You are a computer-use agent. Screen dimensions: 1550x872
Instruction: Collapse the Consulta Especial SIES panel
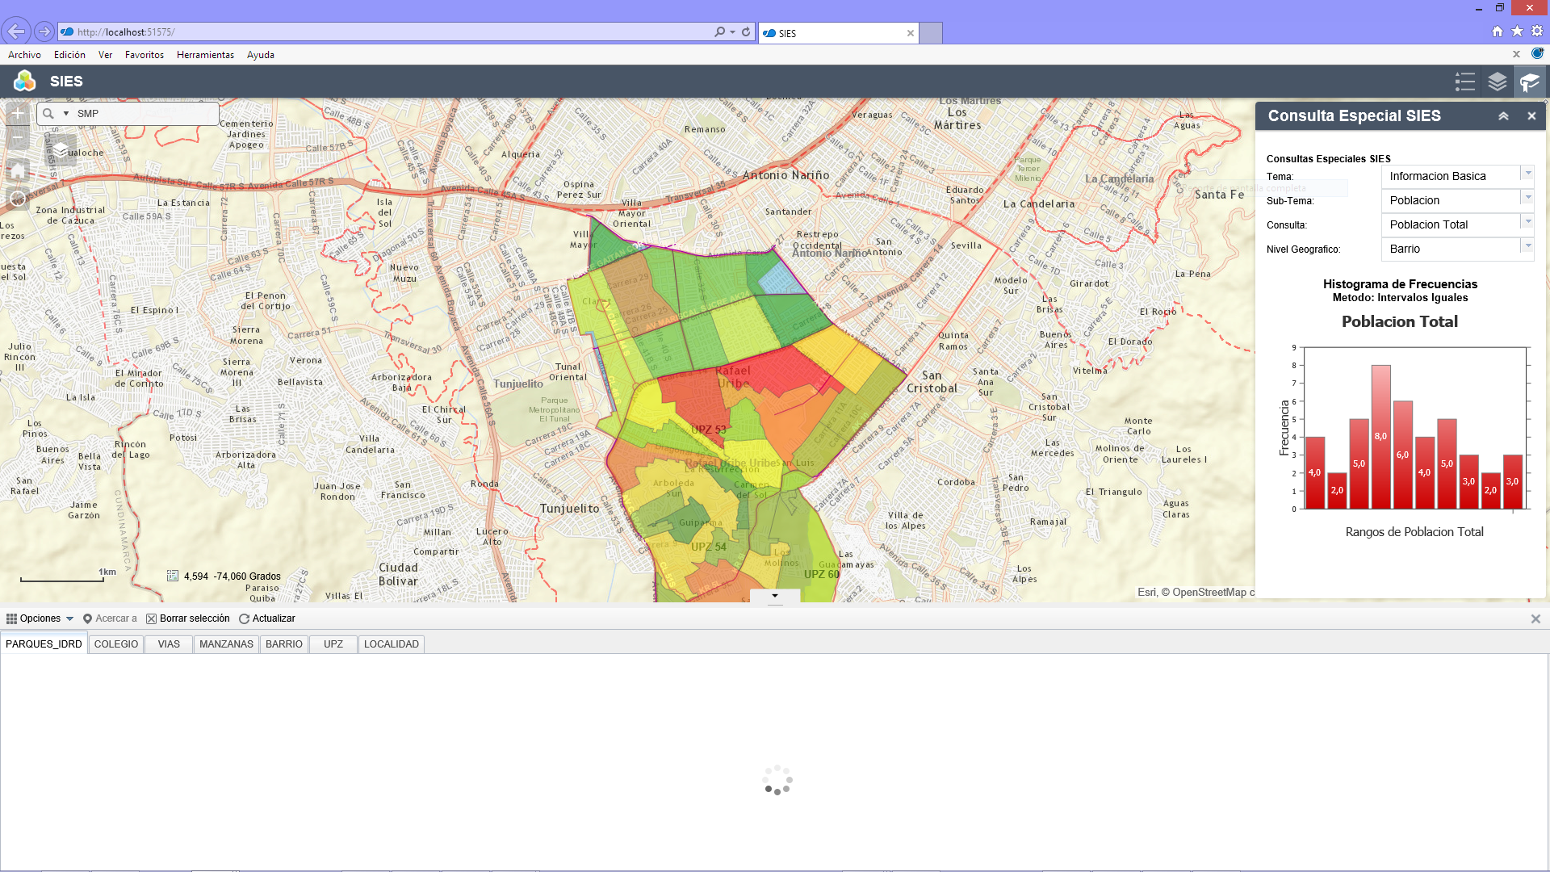coord(1503,116)
